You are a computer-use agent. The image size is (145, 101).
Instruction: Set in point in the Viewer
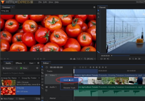[x=105, y=59]
